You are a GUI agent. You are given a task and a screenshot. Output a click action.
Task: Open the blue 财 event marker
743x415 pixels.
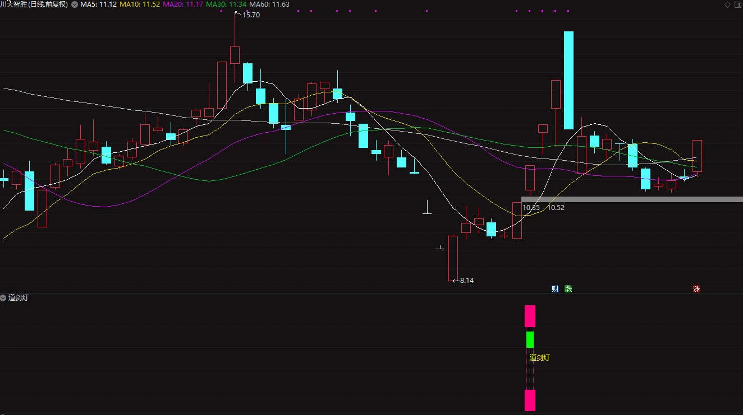(555, 289)
